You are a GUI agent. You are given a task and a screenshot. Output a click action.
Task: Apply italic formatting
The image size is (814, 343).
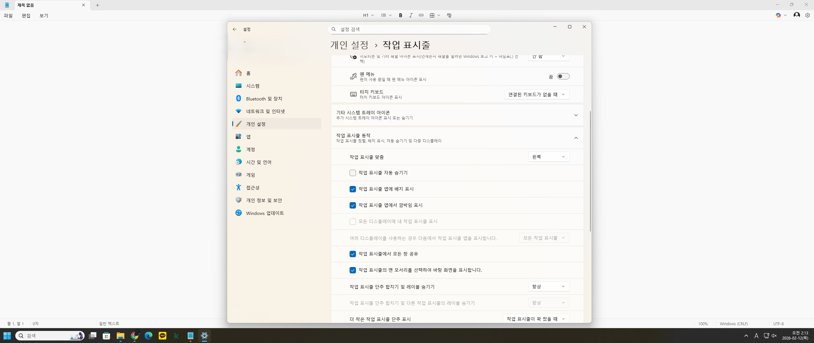pos(411,15)
